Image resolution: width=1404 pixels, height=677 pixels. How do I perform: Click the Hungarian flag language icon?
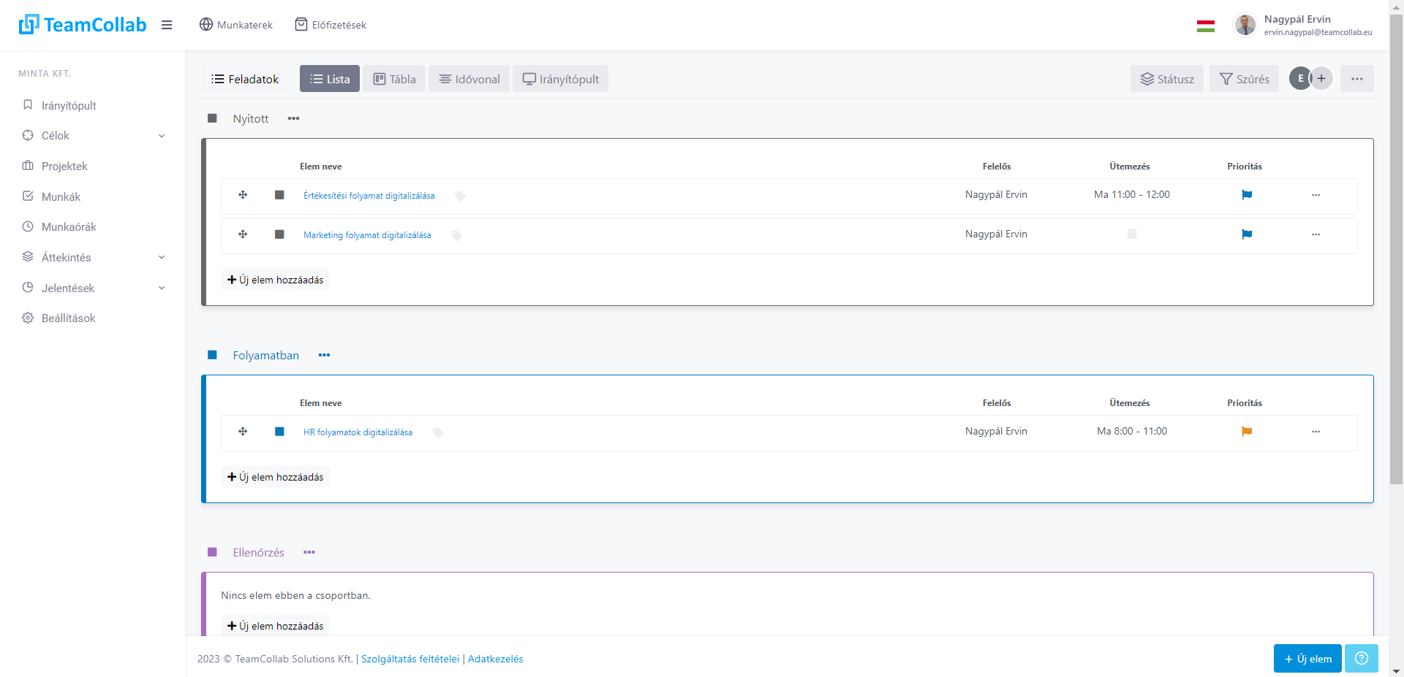1205,26
